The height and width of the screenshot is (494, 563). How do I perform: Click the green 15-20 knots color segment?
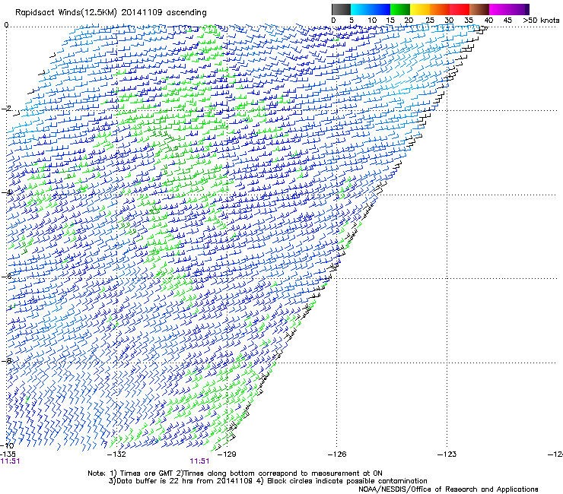pos(400,9)
